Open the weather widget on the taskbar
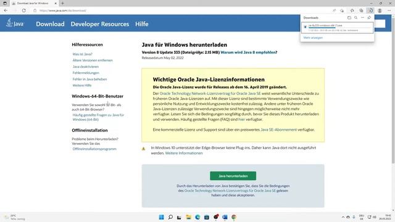Viewport: 395px width, 222px height. 15,217
